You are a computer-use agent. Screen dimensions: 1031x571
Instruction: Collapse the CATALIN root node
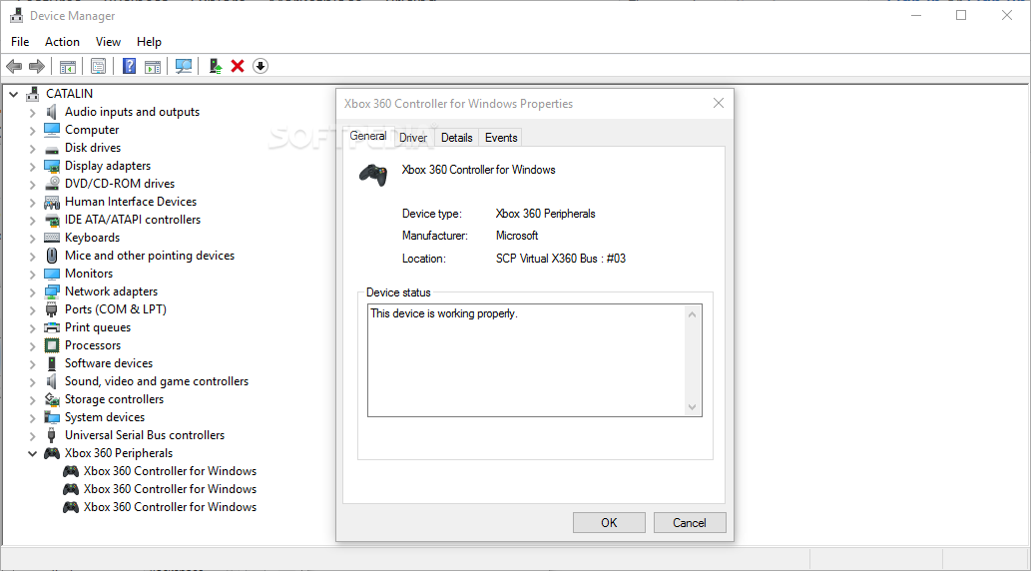pyautogui.click(x=13, y=94)
